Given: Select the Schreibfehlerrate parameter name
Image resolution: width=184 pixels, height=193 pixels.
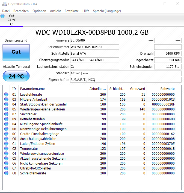Looking at the screenshot, I should pos(33,173).
